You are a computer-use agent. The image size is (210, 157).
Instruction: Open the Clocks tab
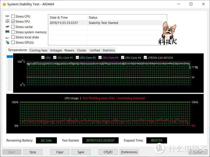pos(82,50)
